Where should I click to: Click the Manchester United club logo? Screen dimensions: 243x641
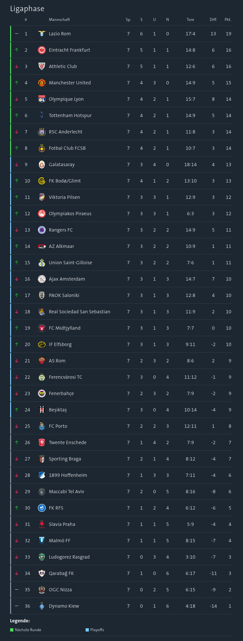42,83
